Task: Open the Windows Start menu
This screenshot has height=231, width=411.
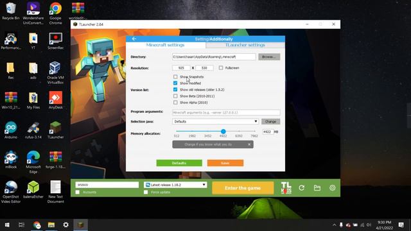Action: click(7, 225)
